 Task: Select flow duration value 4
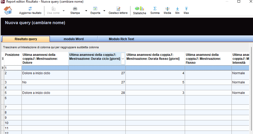click(155, 75)
